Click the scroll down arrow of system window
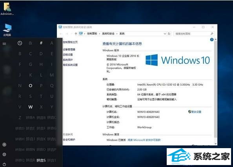 click(215, 144)
